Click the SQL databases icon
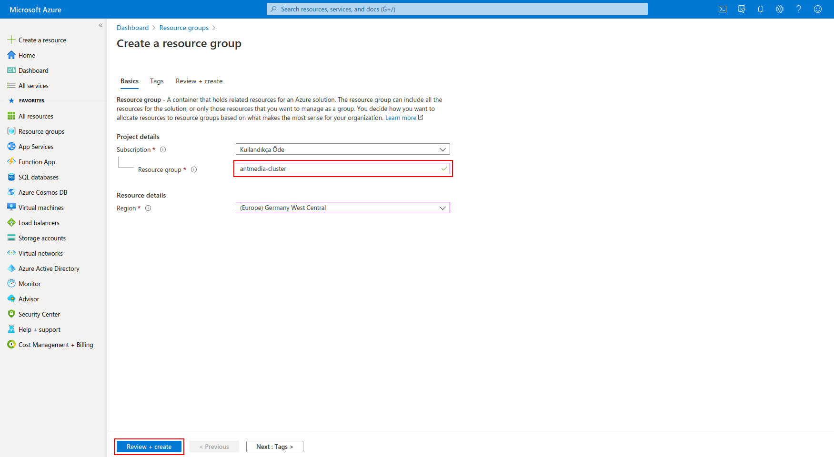834x457 pixels. pyautogui.click(x=11, y=177)
